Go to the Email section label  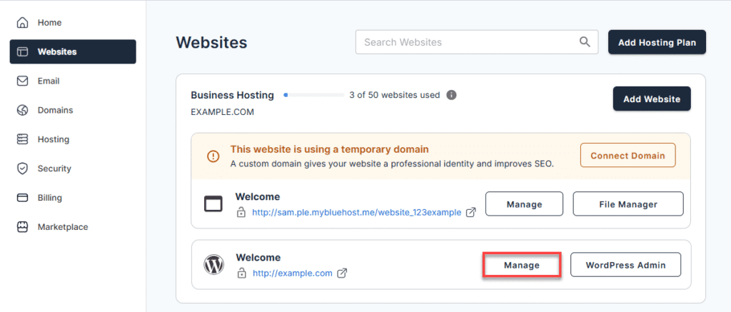tap(49, 81)
